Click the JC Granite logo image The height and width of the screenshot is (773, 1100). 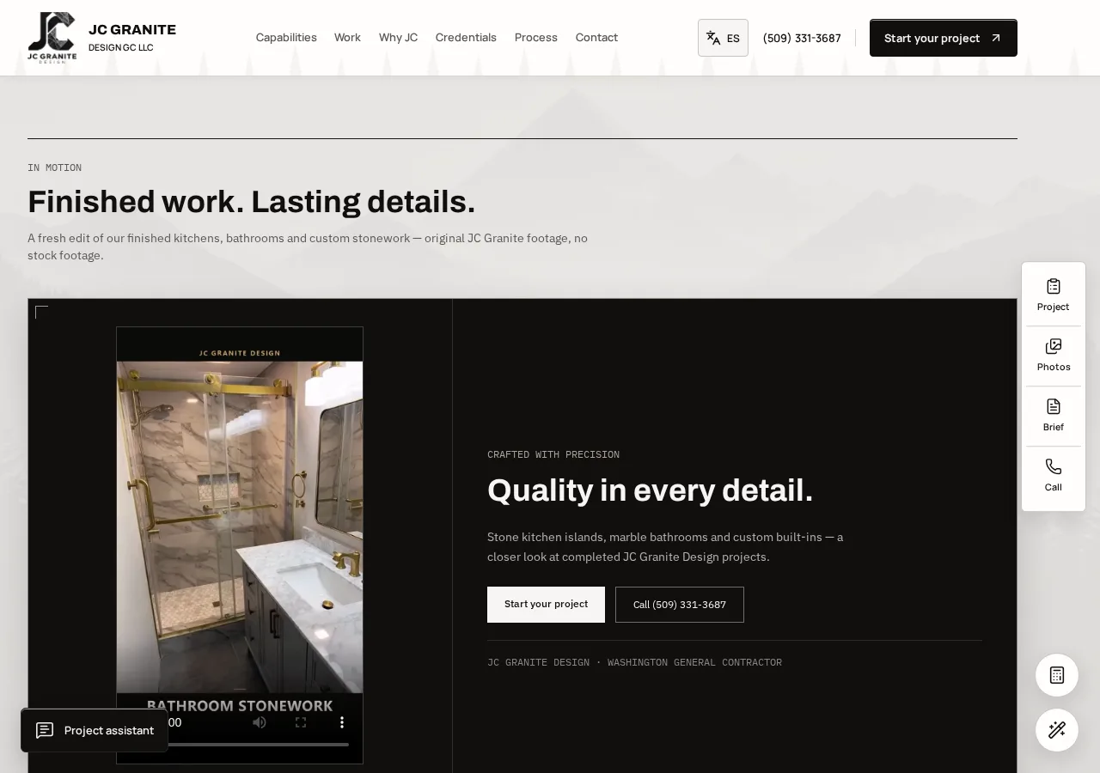[52, 38]
